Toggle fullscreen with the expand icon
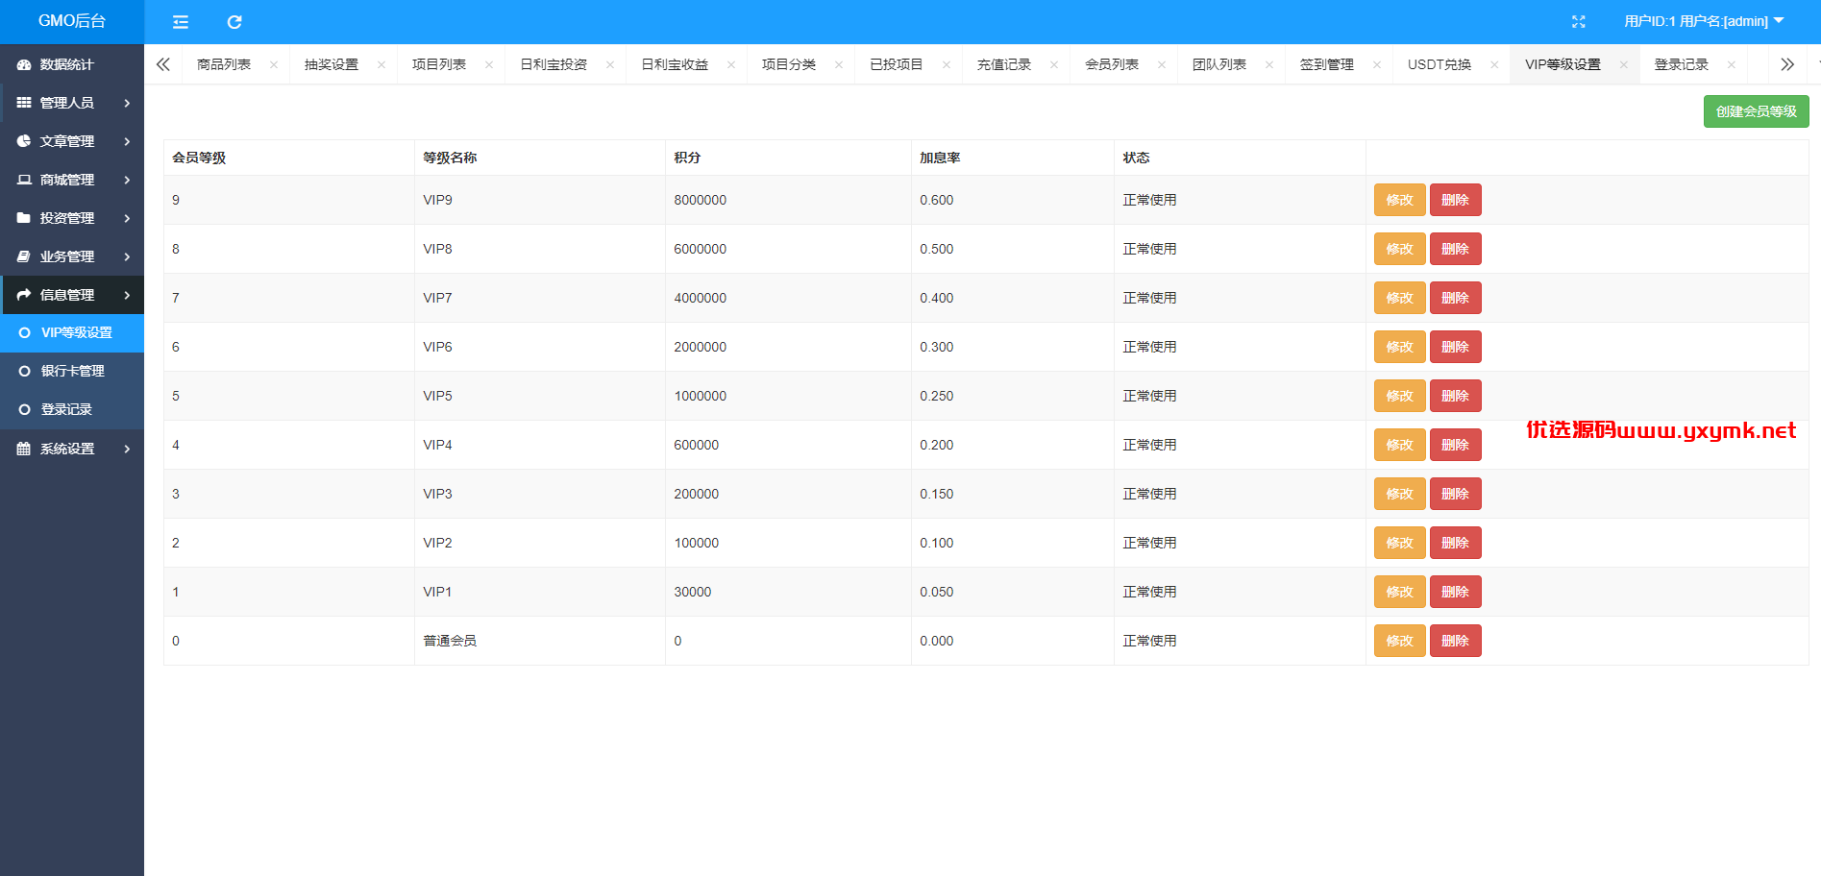 [x=1578, y=21]
